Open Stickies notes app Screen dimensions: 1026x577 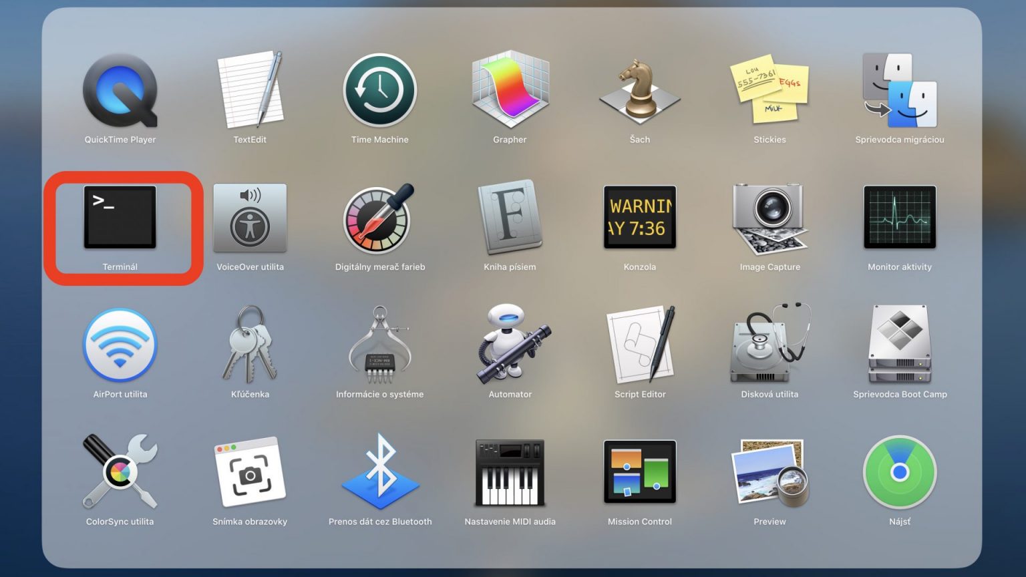pos(769,89)
